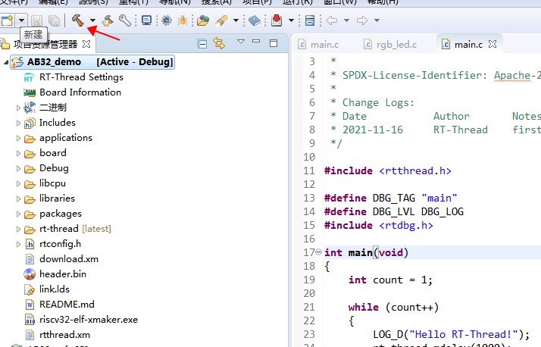This screenshot has width=541, height=347.
Task: Expand the applications folder
Action: (18, 139)
